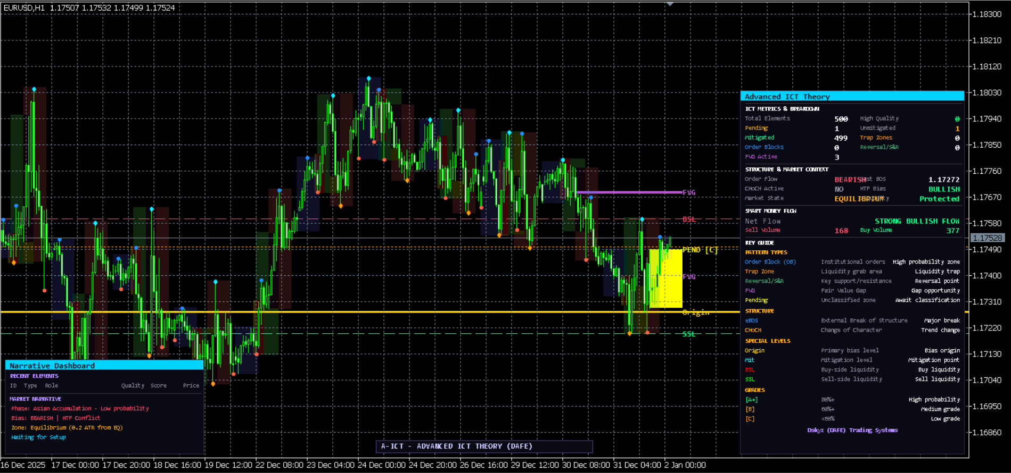The height and width of the screenshot is (473, 1011).
Task: Select the Narrative Dashboard panel header
Action: (104, 365)
